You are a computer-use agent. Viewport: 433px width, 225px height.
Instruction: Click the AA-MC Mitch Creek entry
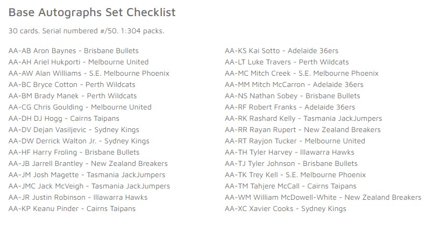pos(302,74)
